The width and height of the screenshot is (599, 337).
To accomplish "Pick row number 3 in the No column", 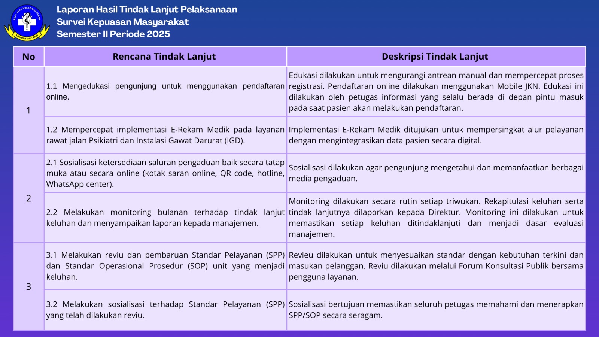I will click(28, 287).
